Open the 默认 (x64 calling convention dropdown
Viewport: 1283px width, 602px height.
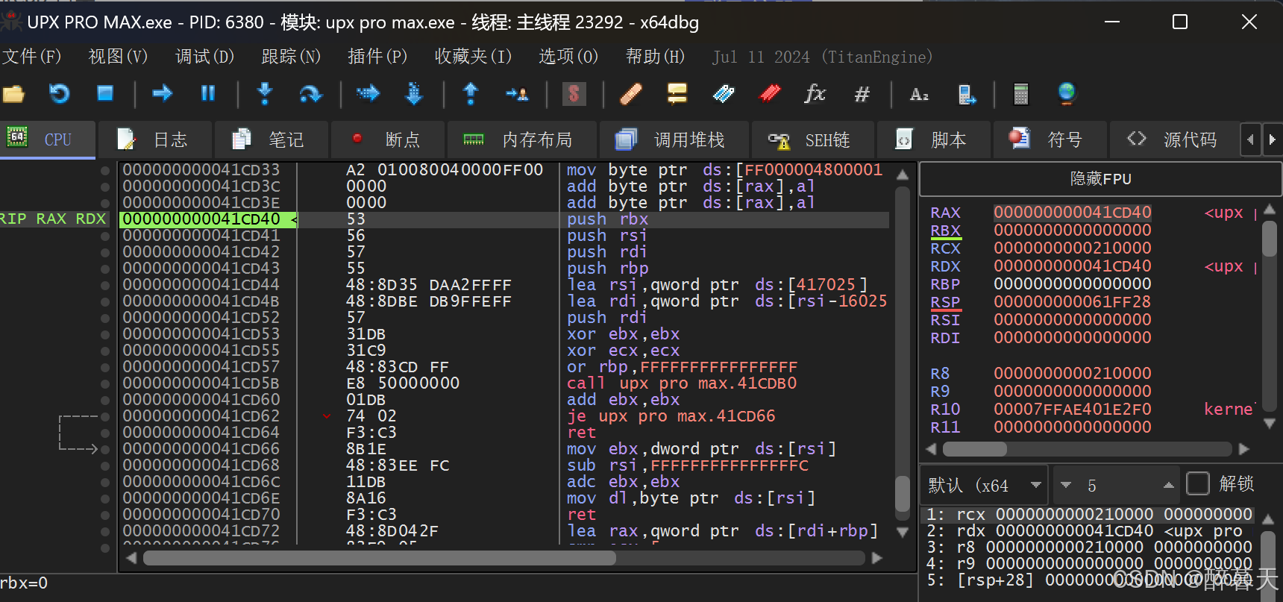(x=985, y=486)
